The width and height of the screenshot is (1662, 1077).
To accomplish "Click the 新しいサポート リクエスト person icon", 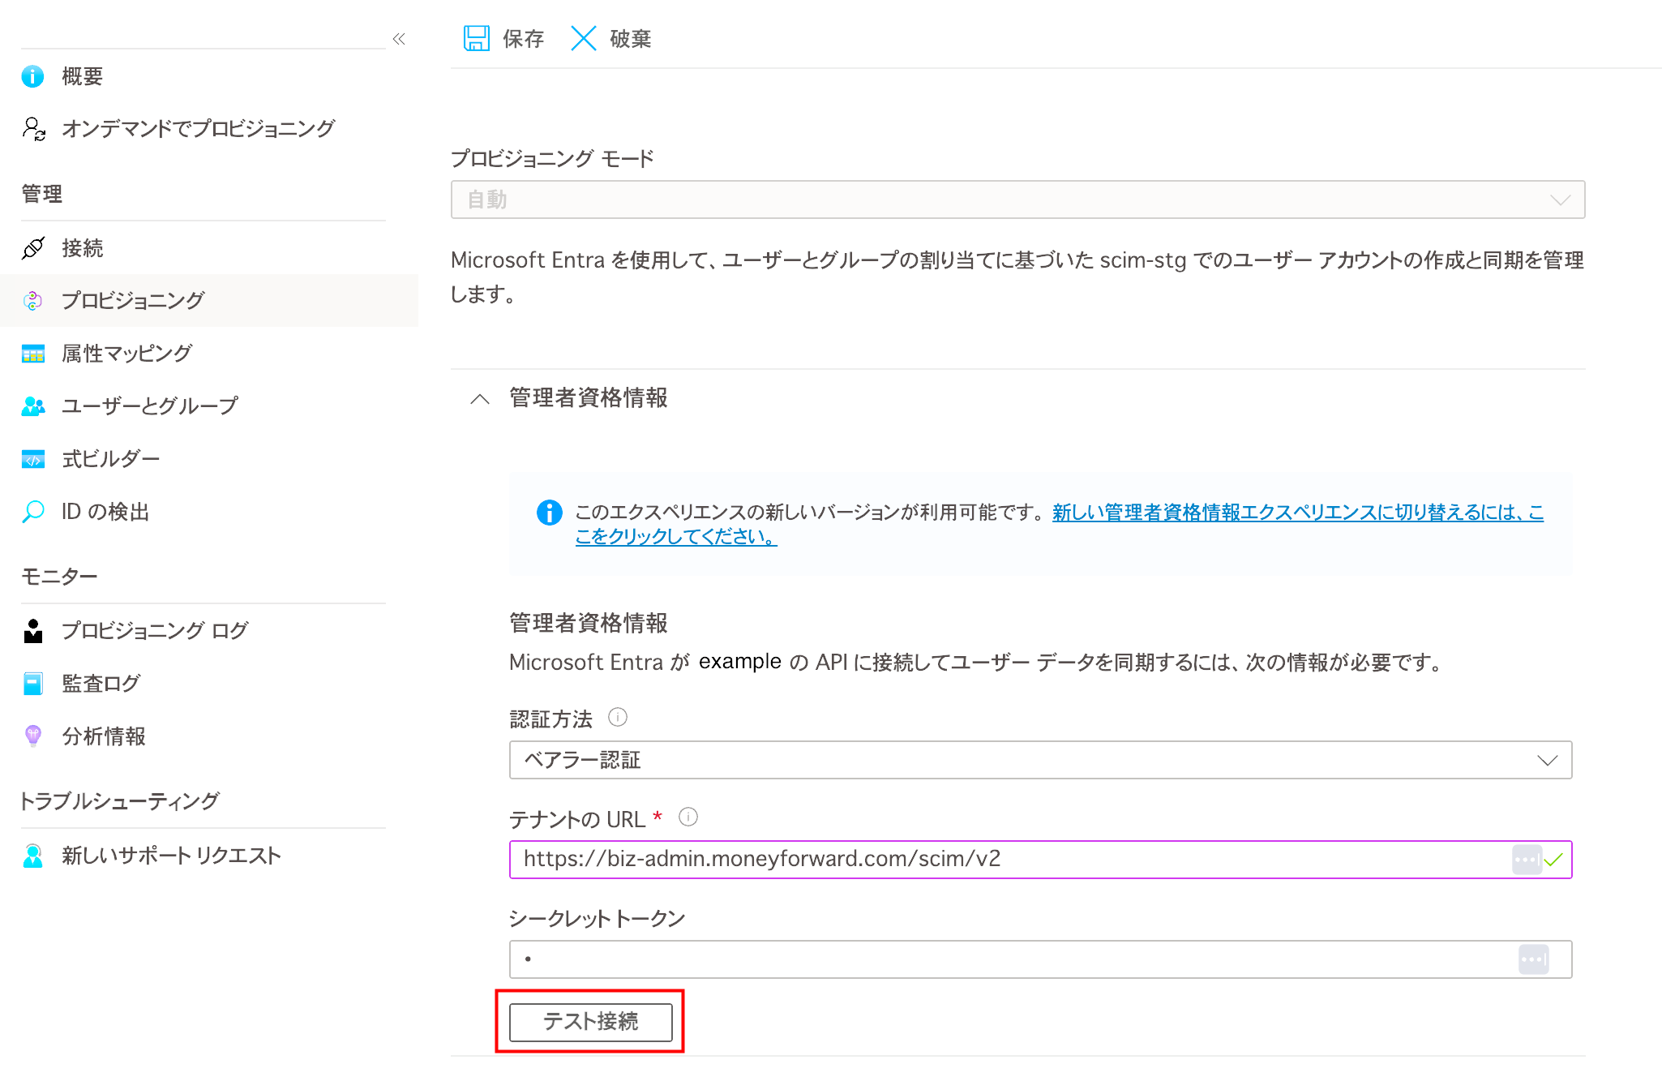I will (33, 856).
